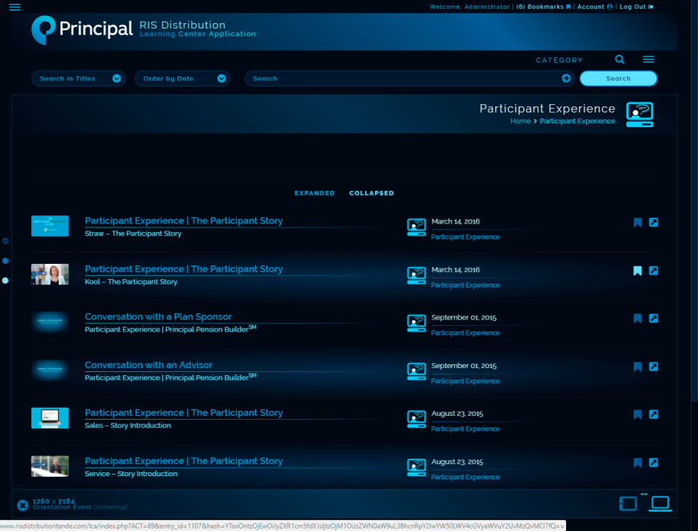
Task: Bookmark Service – Story Introduction entry
Action: click(x=637, y=463)
